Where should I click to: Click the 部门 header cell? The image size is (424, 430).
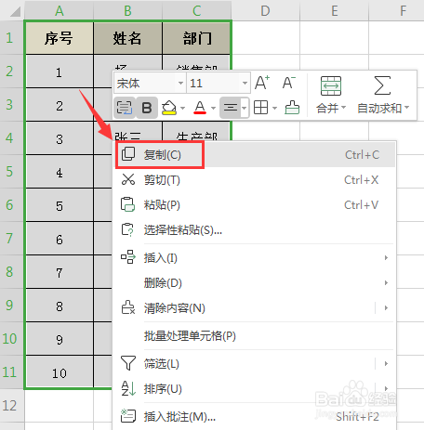point(196,38)
